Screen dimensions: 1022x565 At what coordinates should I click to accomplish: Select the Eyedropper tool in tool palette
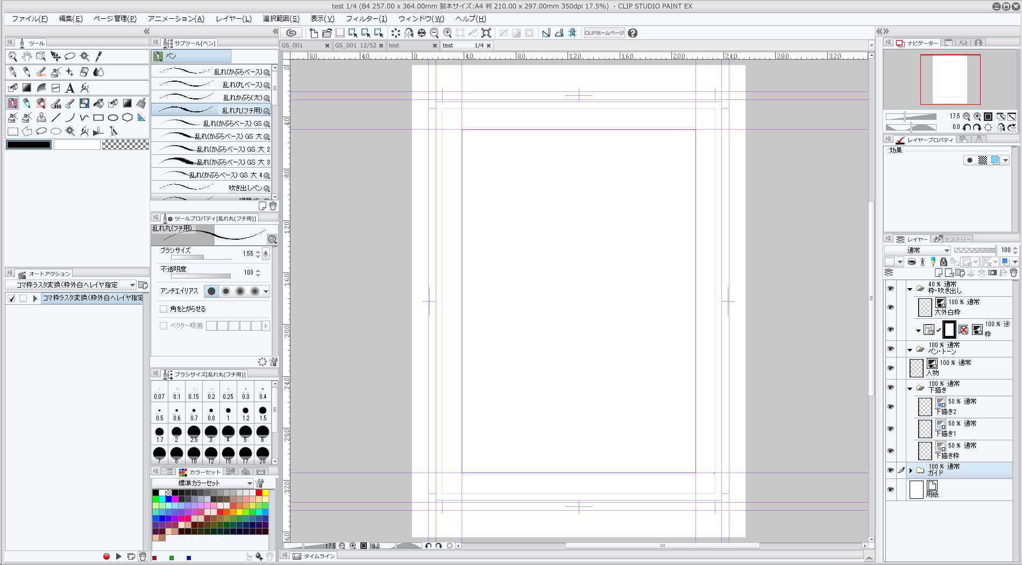pos(98,56)
